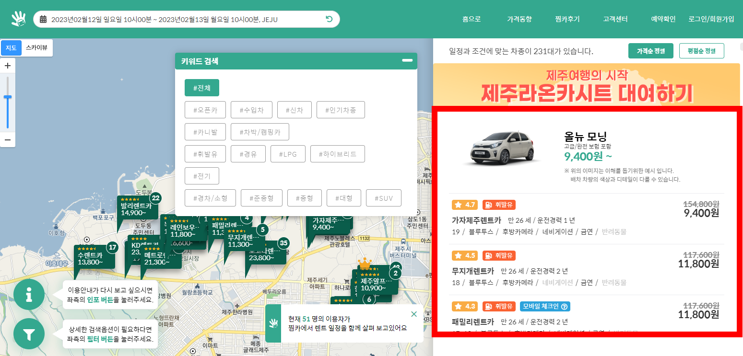This screenshot has height=356, width=743.
Task: Open the round info button on the map
Action: pos(29,295)
